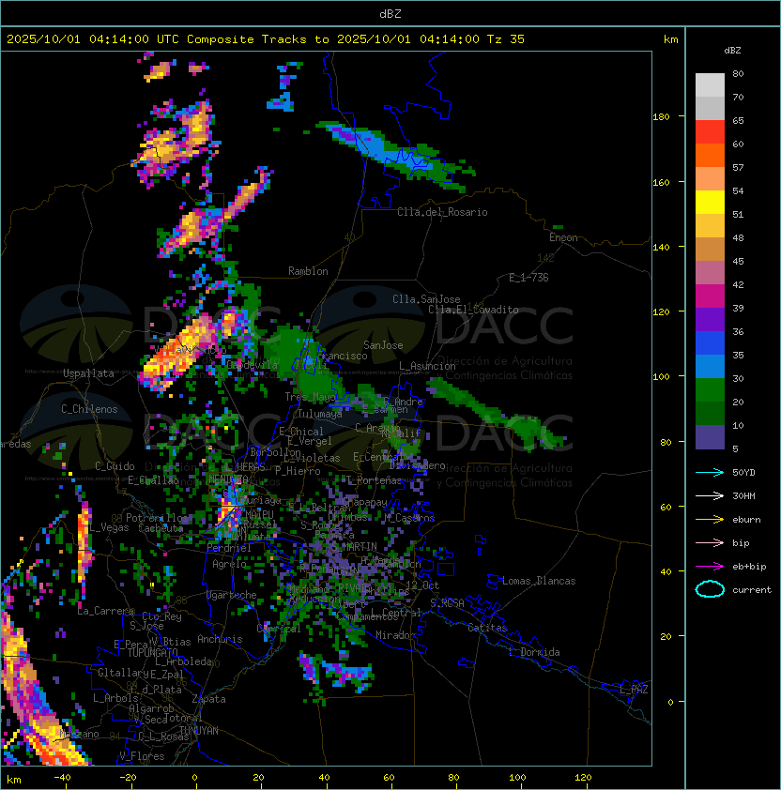Click the 'dBZ' title at top
Screen dimensions: 781x790
point(390,14)
